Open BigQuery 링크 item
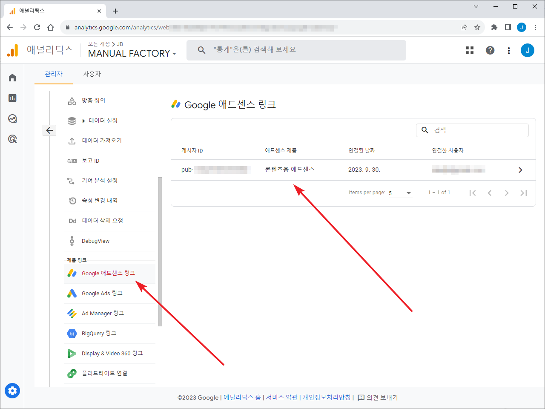The width and height of the screenshot is (545, 409). (110, 333)
